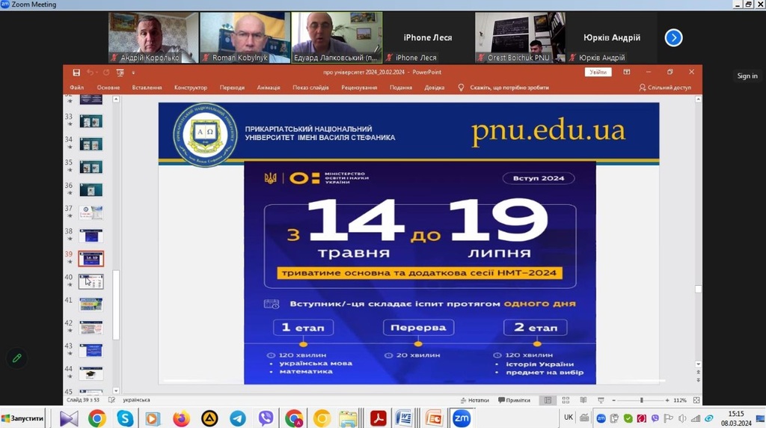Switch to Slide Sorter view icon

click(564, 400)
